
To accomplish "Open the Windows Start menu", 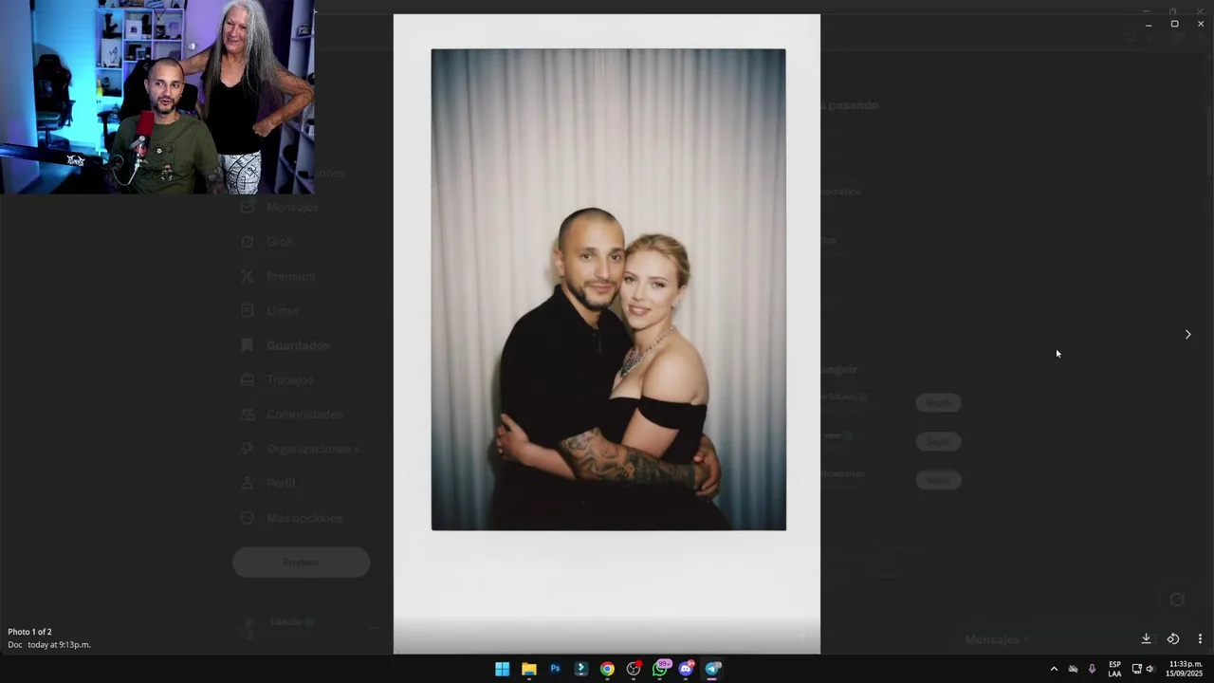I will [502, 669].
